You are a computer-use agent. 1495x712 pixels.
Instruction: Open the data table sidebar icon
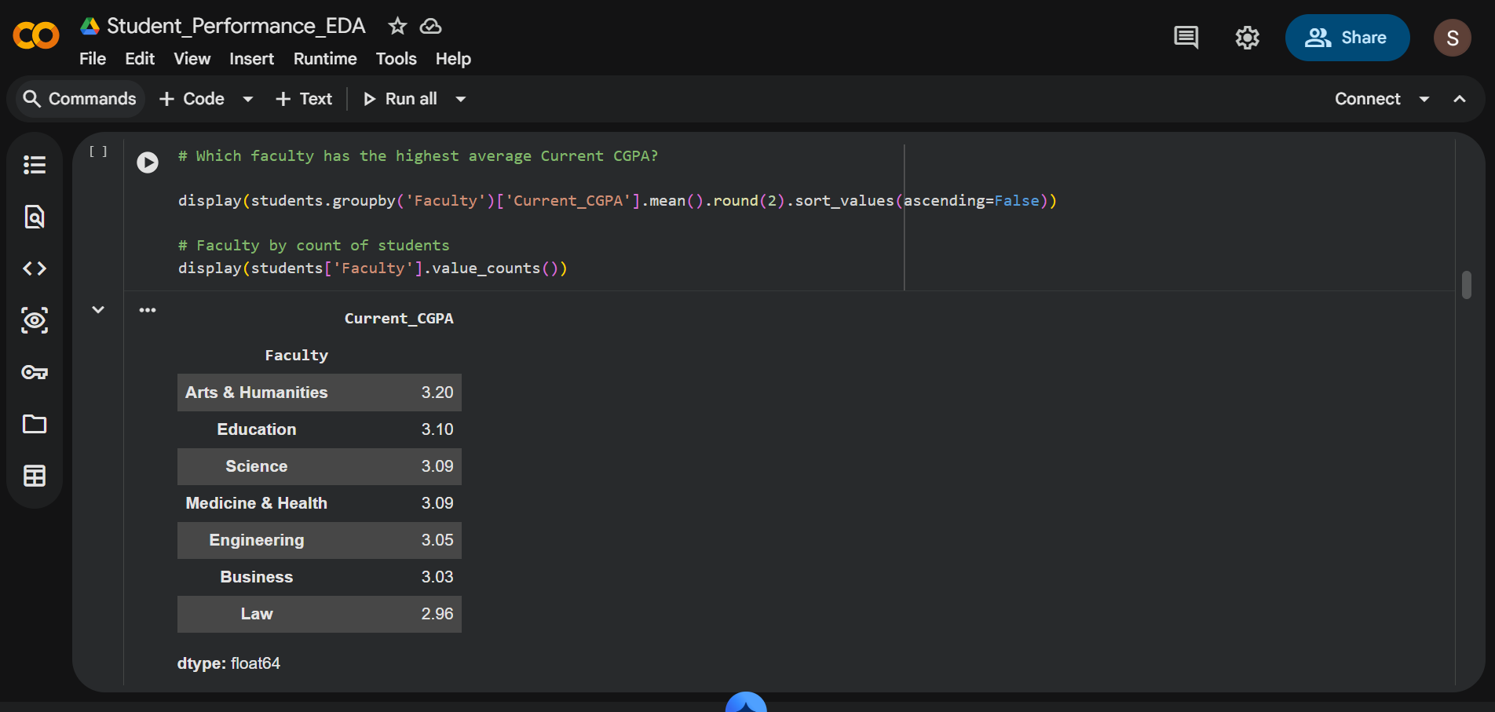(x=35, y=476)
